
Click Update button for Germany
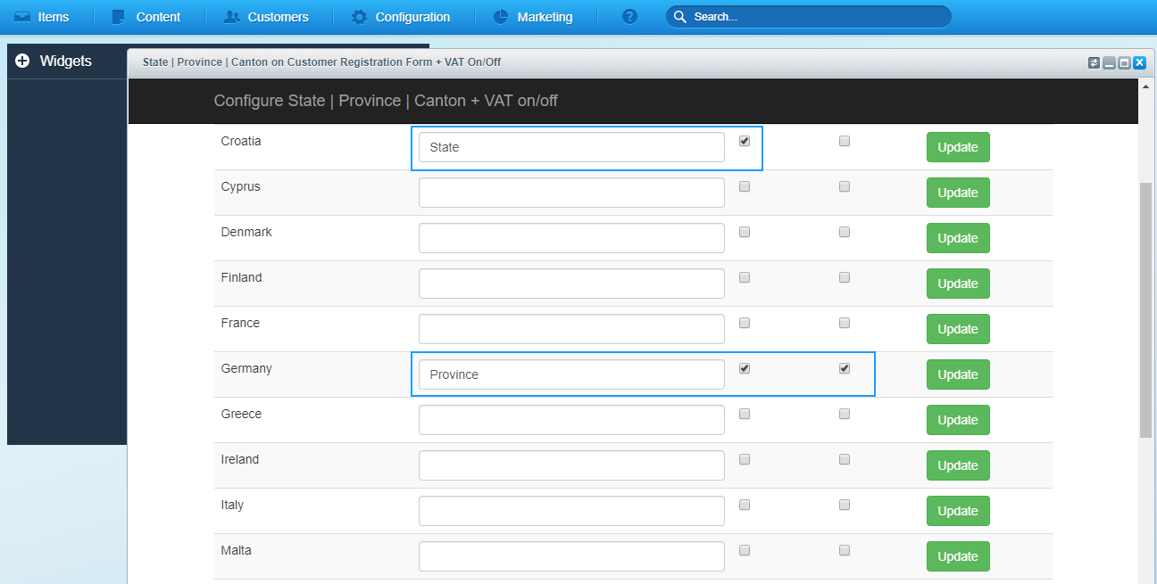958,374
